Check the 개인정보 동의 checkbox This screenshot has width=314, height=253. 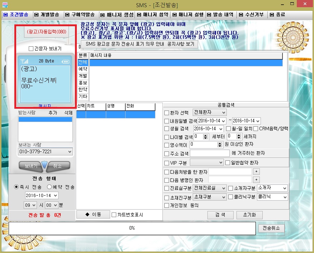[167, 206]
